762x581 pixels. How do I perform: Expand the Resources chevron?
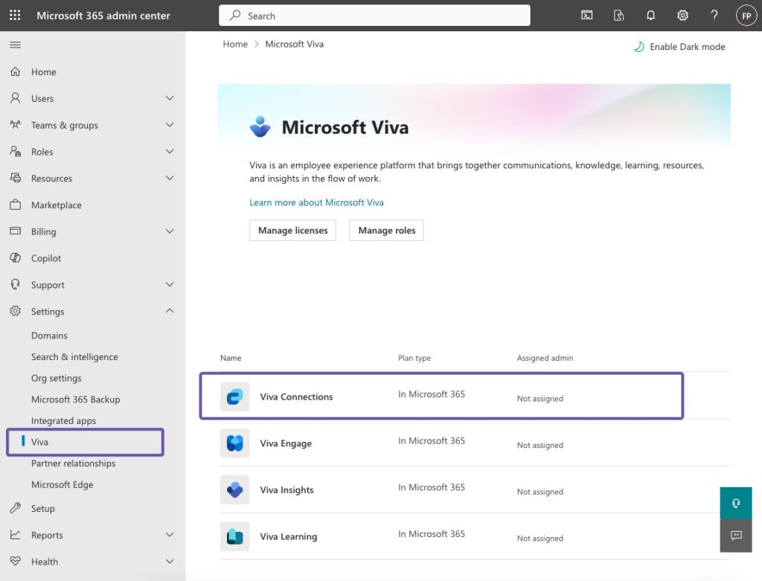coord(170,178)
